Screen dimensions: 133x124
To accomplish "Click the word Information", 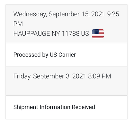I will [x=55, y=107].
